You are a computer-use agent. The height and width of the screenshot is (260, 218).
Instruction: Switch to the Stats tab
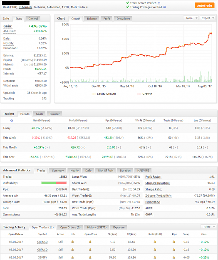[x=19, y=19]
